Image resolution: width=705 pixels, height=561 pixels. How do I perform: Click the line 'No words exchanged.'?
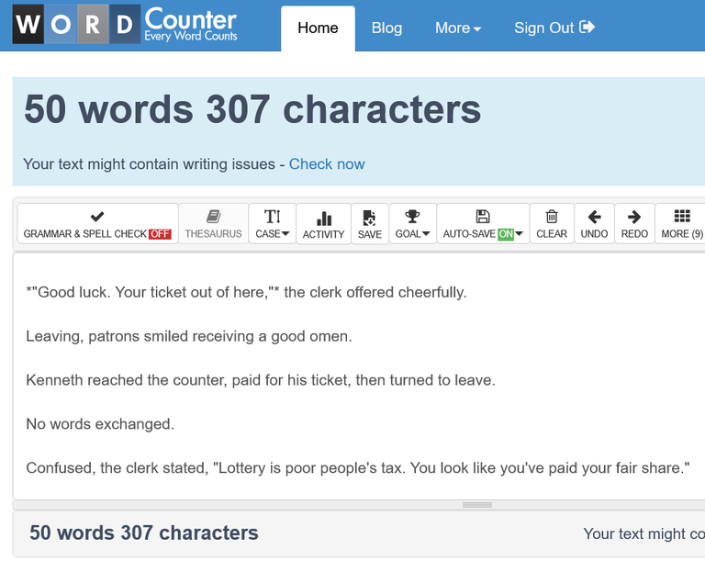(x=100, y=424)
